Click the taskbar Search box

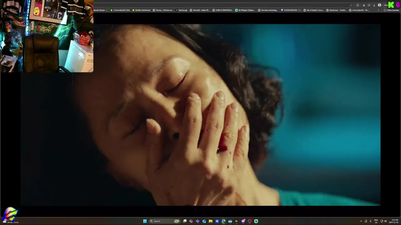click(165, 221)
